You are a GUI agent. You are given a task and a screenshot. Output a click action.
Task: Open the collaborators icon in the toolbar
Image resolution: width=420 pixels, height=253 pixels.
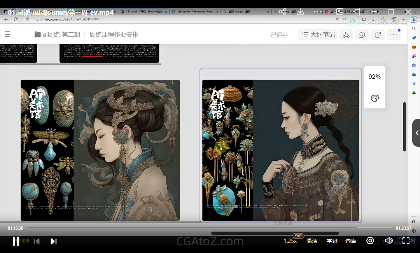[362, 35]
